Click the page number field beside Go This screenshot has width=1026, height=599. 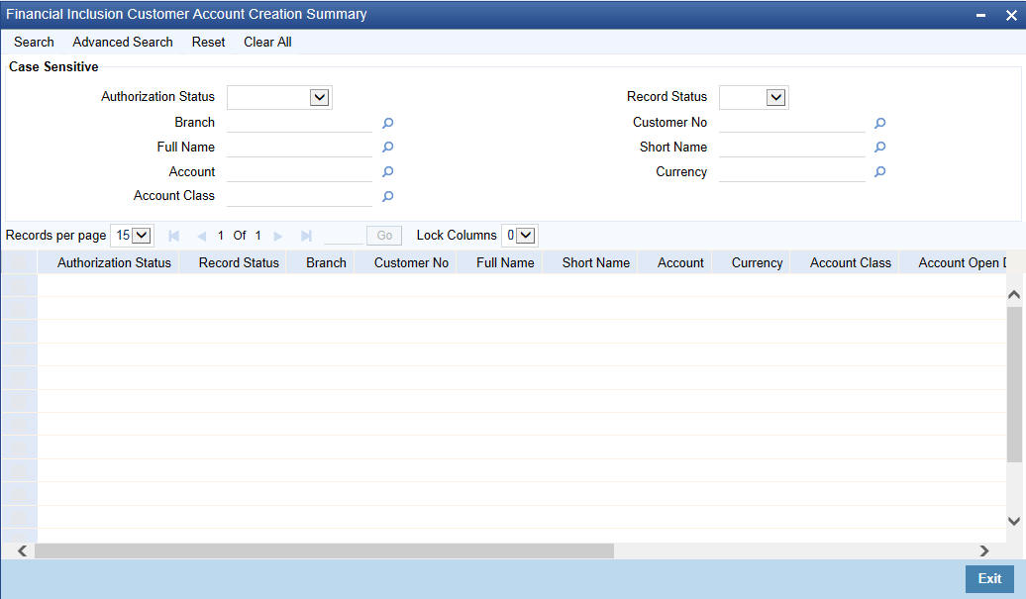pos(344,236)
